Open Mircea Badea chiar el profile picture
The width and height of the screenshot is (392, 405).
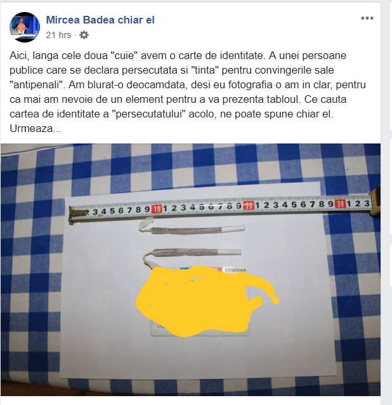click(x=25, y=27)
